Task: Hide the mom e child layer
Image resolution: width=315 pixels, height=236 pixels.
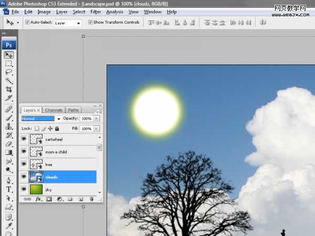Action: [24, 152]
